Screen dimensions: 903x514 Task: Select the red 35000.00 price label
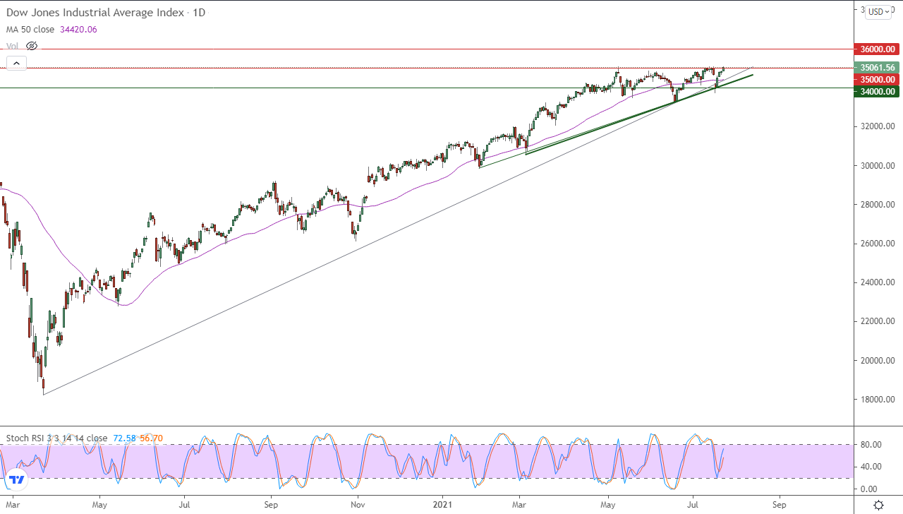pyautogui.click(x=876, y=80)
